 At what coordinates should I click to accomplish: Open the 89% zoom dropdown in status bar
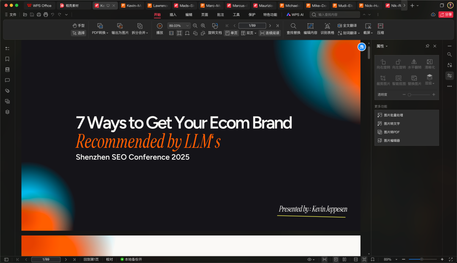(396, 259)
